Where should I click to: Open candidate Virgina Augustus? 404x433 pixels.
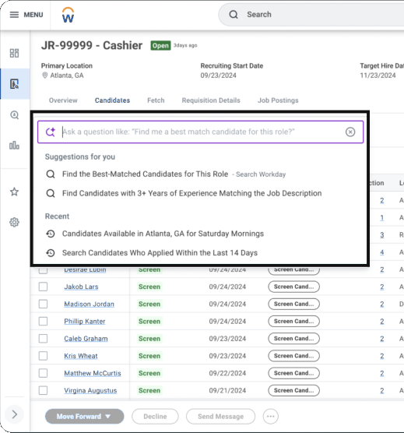point(90,390)
